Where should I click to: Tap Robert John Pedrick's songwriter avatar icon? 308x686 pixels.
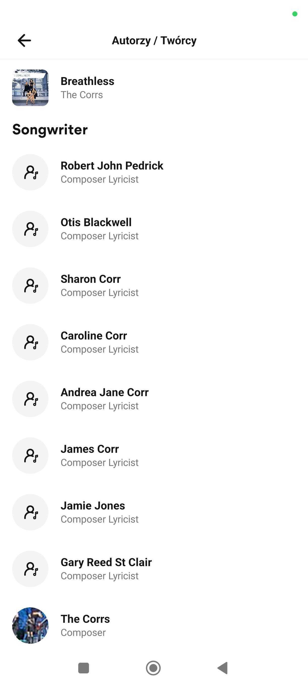tap(30, 172)
